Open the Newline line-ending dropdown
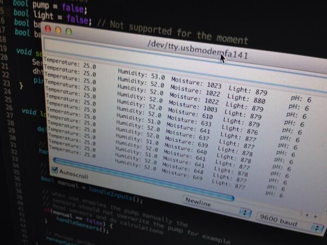This screenshot has width=327, height=245. (217, 206)
